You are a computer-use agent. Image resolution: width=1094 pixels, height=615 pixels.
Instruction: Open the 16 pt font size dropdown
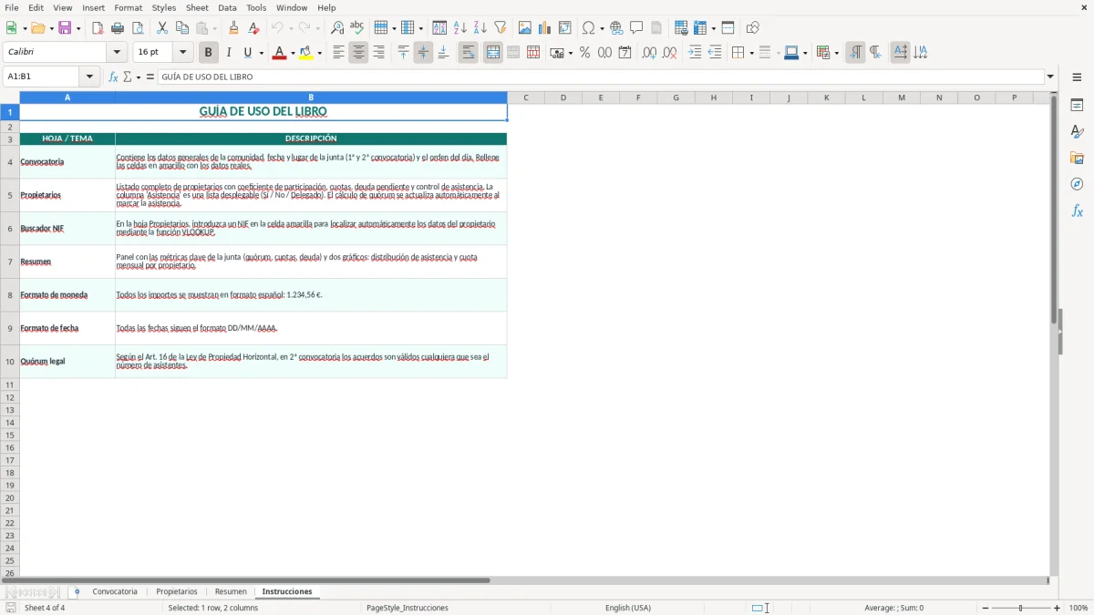[182, 53]
